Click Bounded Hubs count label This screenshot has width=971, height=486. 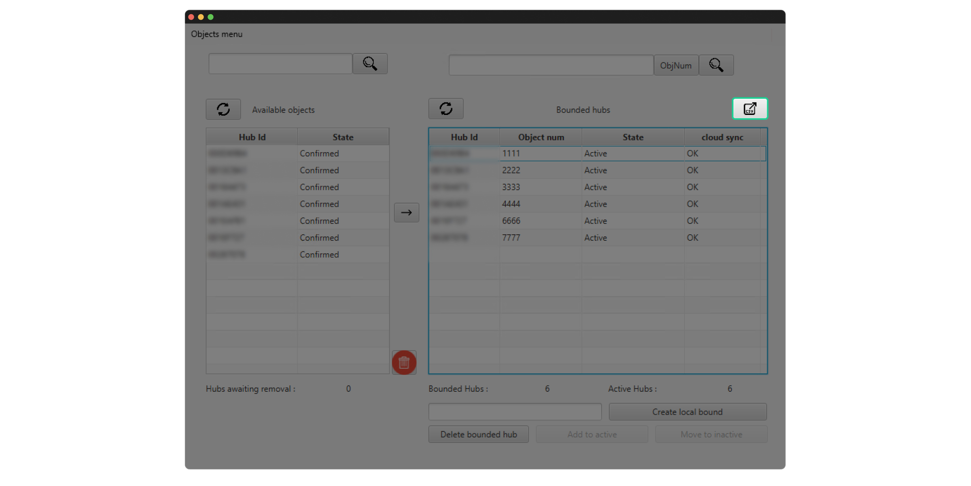pyautogui.click(x=458, y=388)
